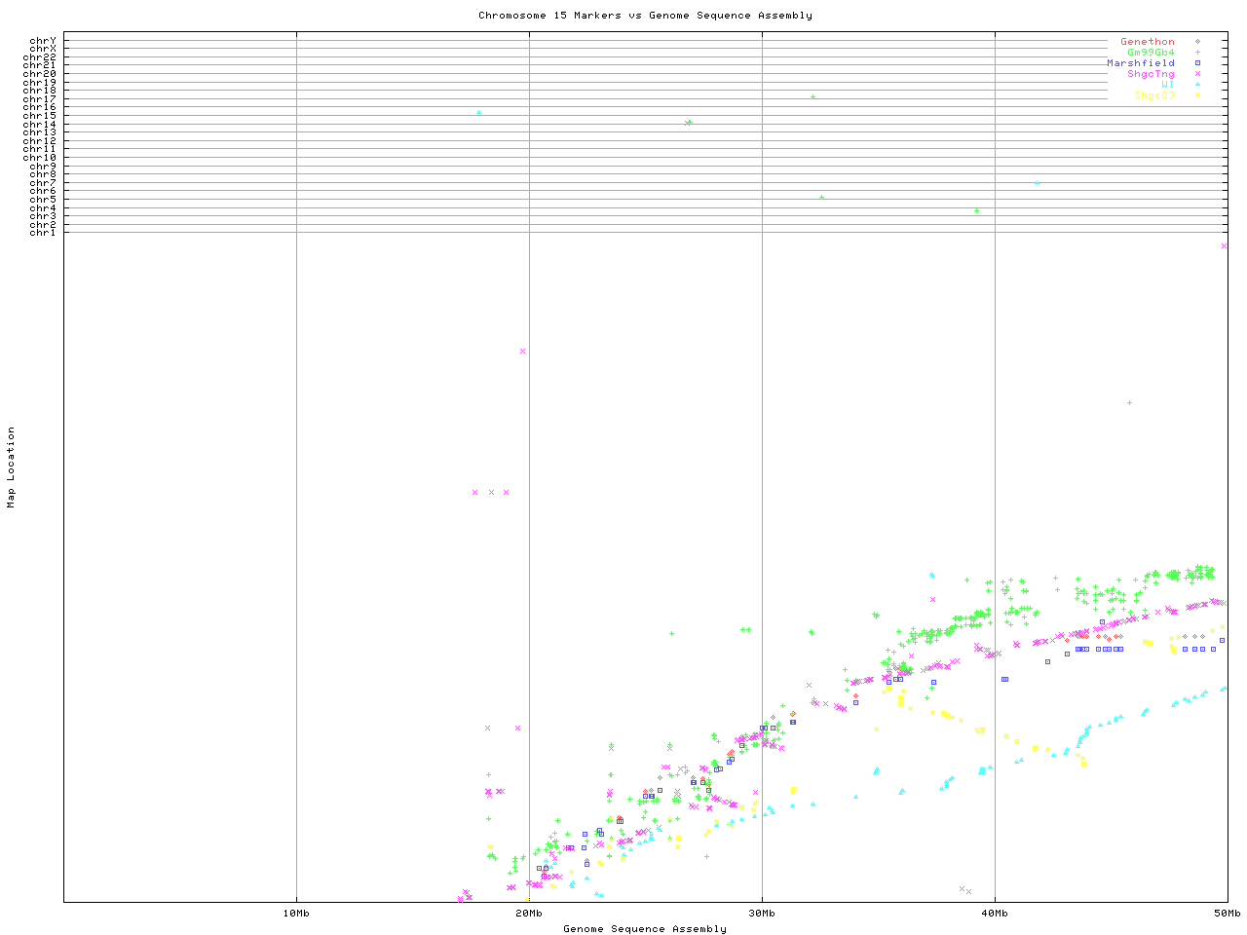Click the chrY label on the y-axis
1247x935 pixels.
[42, 41]
